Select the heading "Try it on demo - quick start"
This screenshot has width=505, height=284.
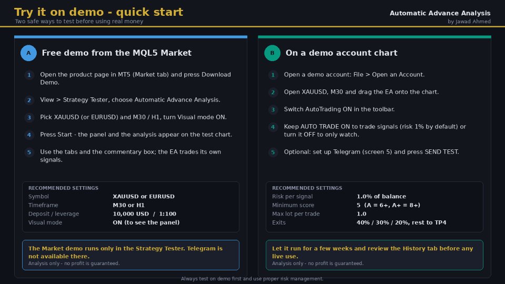pyautogui.click(x=98, y=12)
